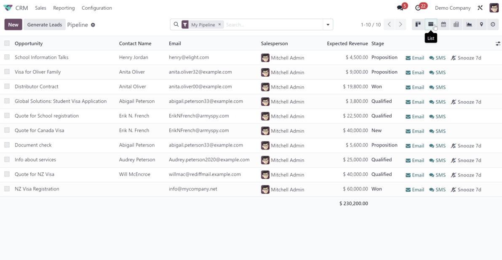Switch to Map view
This screenshot has width=502, height=260.
tap(481, 24)
